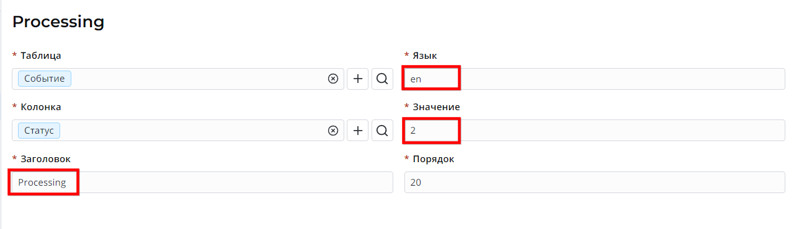
Task: Click the Processing page heading
Action: coord(58,22)
